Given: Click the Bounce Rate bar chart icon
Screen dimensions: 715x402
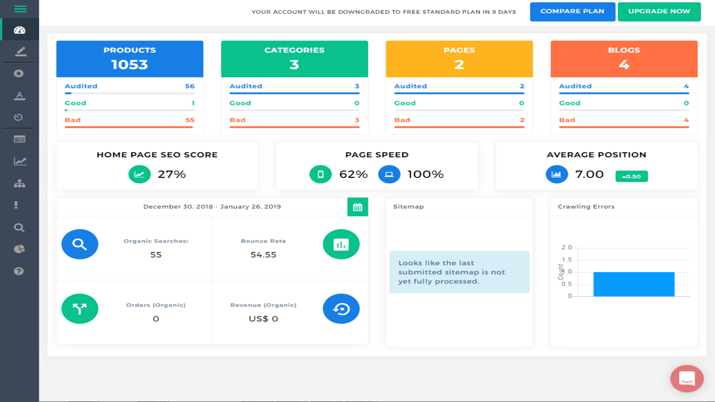Looking at the screenshot, I should pos(341,244).
